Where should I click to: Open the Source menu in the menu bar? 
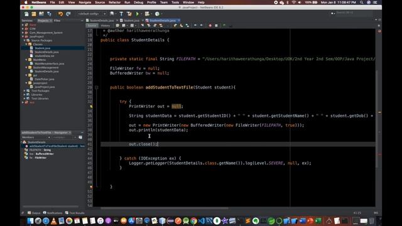100,3
